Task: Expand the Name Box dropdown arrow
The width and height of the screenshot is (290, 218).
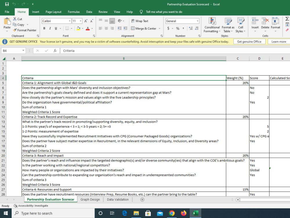Action: [23, 50]
